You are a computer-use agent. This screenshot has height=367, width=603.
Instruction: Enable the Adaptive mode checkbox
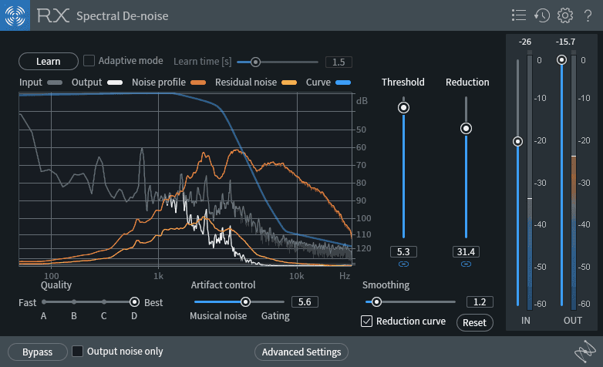point(89,60)
